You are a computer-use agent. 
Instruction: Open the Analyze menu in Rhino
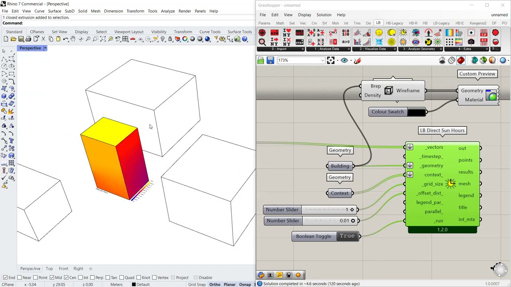[x=168, y=11]
